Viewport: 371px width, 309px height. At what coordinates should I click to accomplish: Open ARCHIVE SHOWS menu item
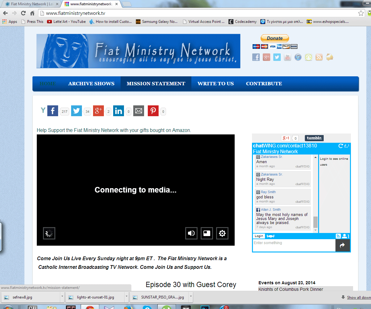(91, 84)
